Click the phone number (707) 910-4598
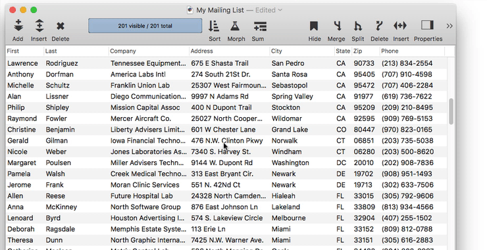 tap(407, 74)
